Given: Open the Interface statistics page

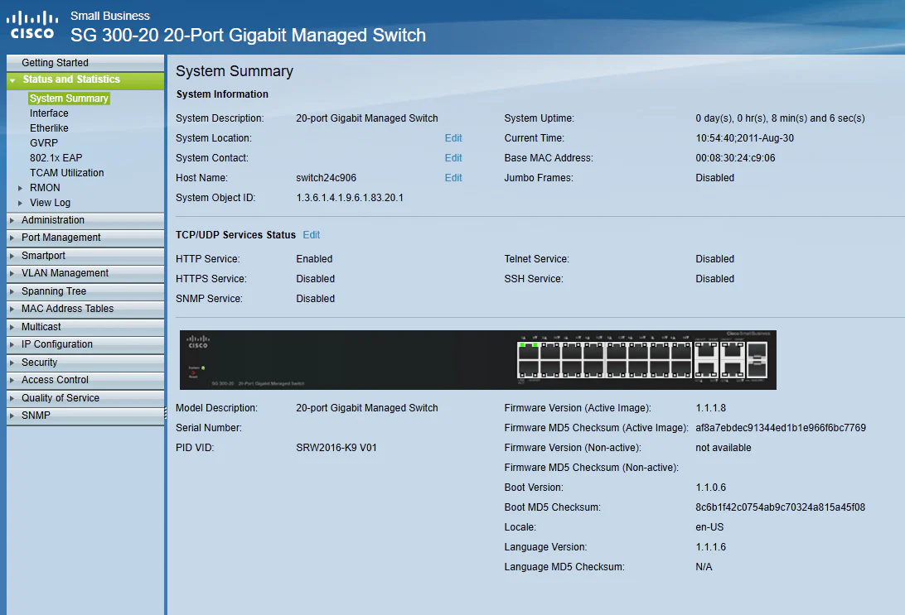Looking at the screenshot, I should point(49,113).
